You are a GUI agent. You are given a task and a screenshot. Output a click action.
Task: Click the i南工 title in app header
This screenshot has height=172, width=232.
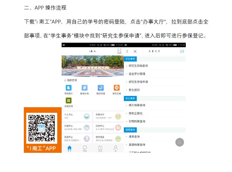pyautogui.click(x=92, y=51)
